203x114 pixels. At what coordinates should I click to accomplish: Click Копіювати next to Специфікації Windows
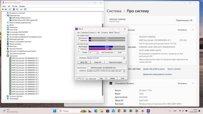click(182, 83)
